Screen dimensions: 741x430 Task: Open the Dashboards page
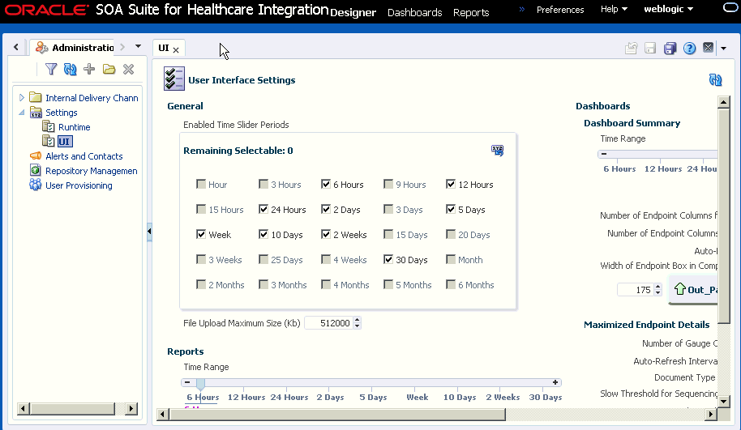[414, 13]
